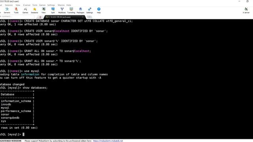Click '1 row affected (0.00 sec)' result line
The height and width of the screenshot is (142, 253).
(28, 24)
